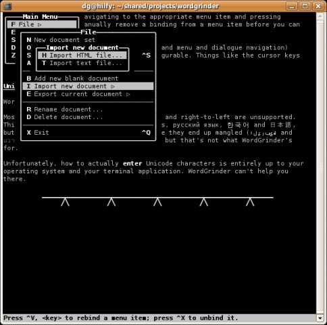The image size is (327, 325).
Task: Select Rename document entry
Action: pos(65,110)
